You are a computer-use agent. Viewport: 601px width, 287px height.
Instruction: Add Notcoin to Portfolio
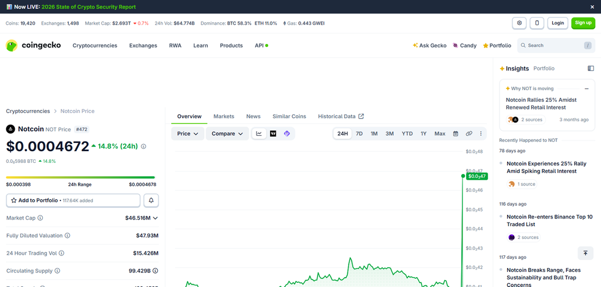point(73,200)
